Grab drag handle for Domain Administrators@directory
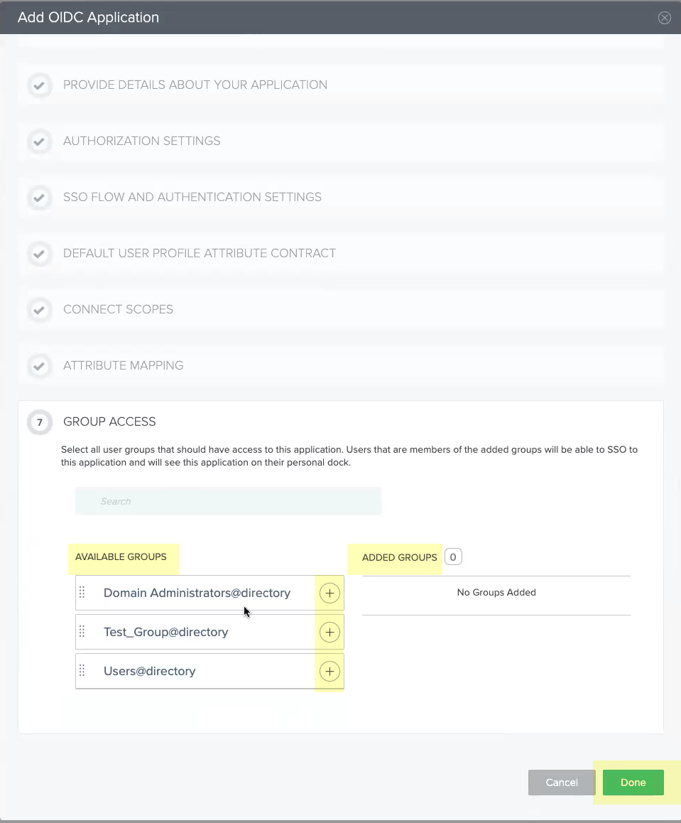 tap(82, 593)
